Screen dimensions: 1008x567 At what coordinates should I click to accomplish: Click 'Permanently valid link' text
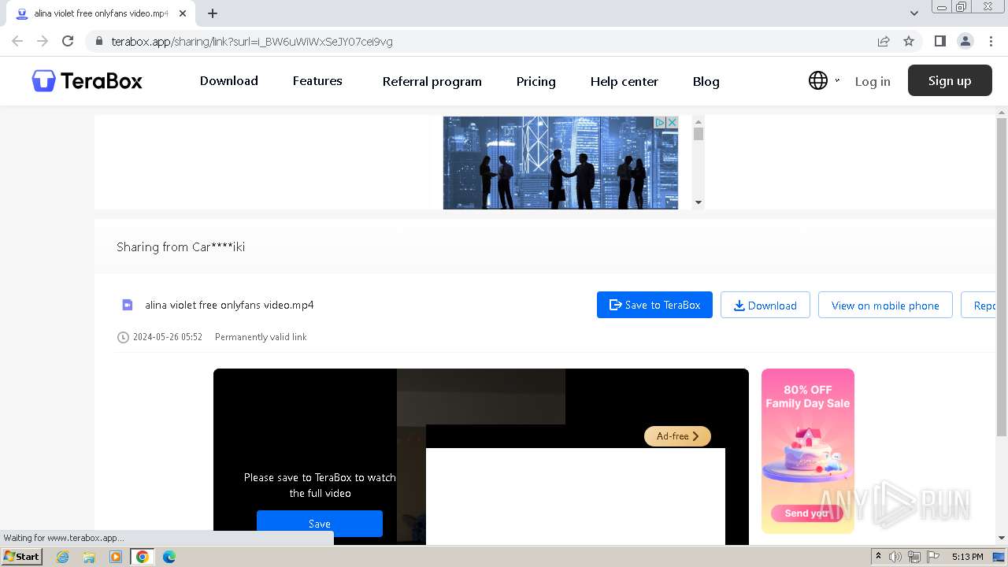261,337
